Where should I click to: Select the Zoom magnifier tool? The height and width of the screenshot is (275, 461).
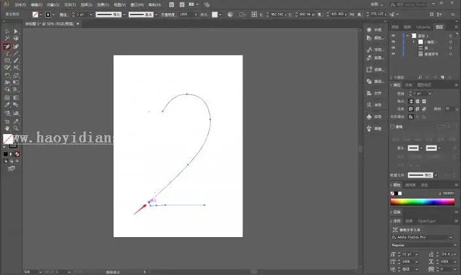(x=16, y=129)
